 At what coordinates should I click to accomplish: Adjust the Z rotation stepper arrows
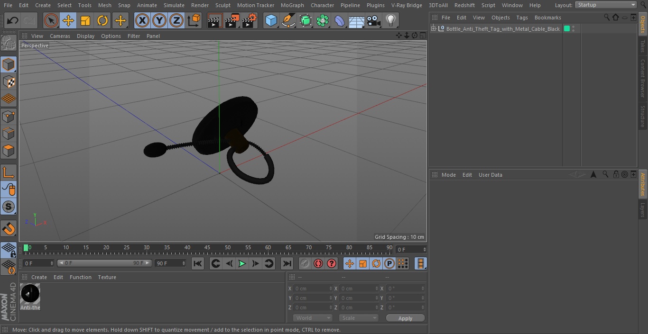(423, 307)
